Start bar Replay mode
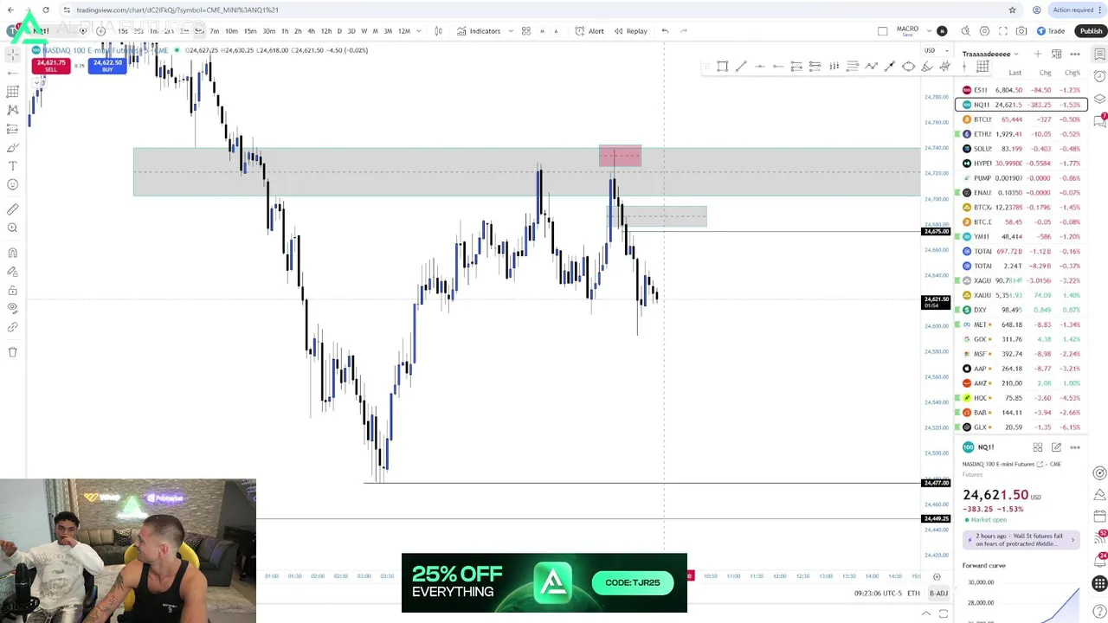 tap(630, 31)
